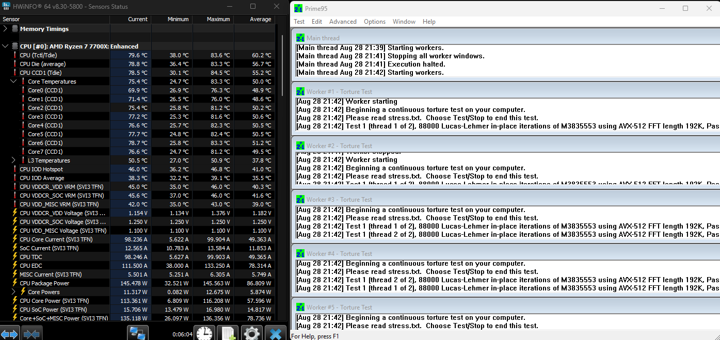720x340 pixels.
Task: Click the expand-columns double arrow icon in HWiNFO
Action: point(10,334)
